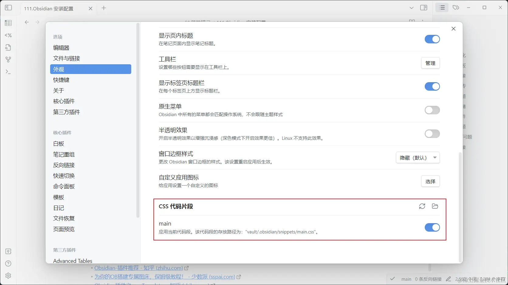Open a new tab with the plus icon

tap(104, 8)
